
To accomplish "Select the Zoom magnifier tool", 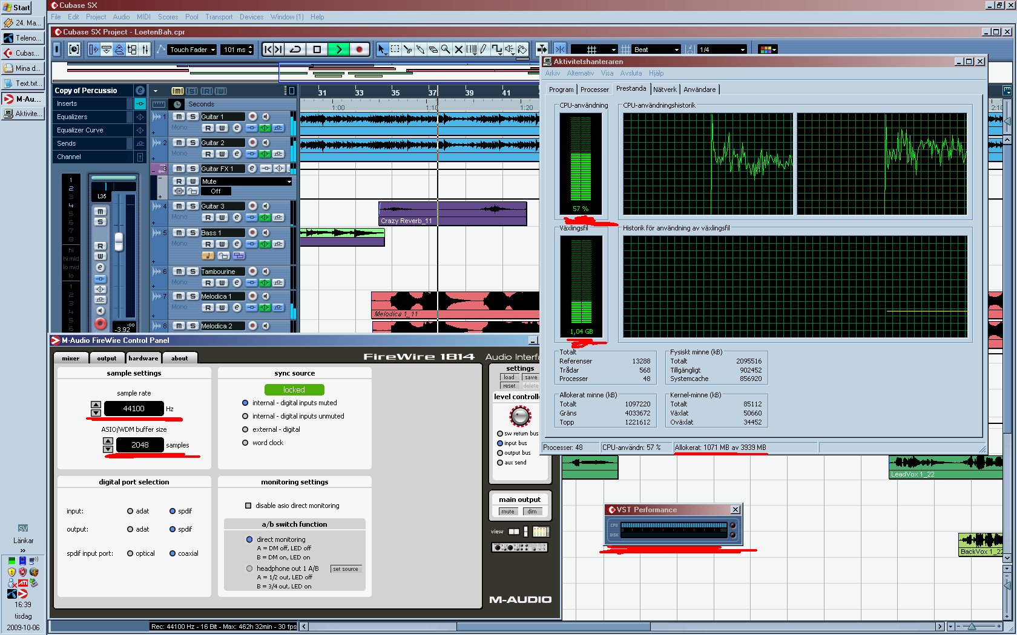I will [x=446, y=50].
